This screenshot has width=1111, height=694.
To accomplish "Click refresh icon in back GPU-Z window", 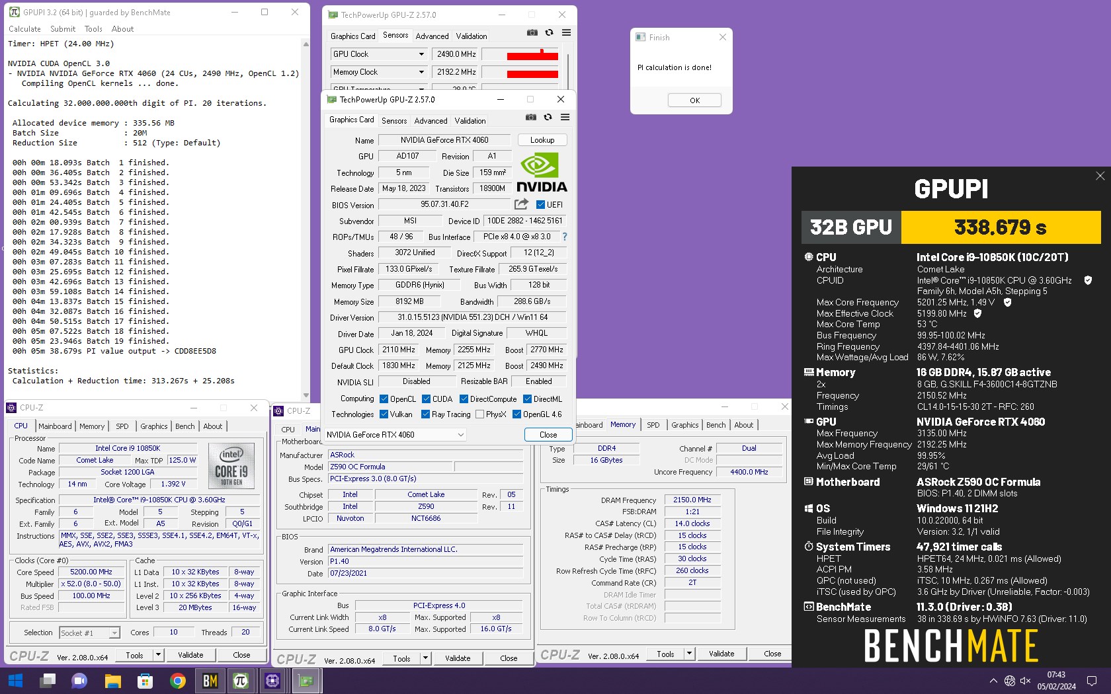I will click(549, 32).
